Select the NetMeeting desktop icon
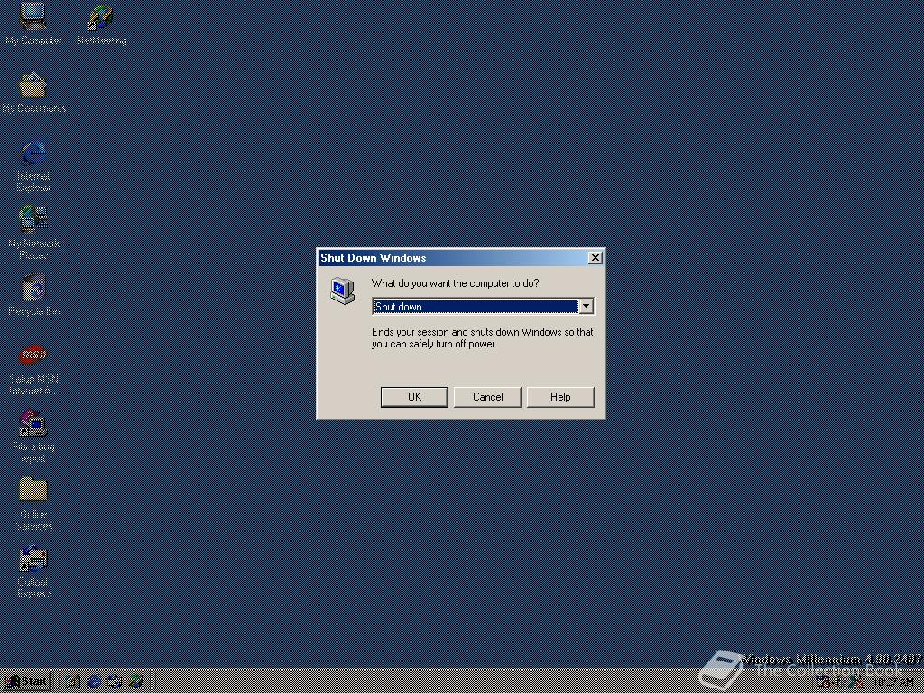Viewport: 924px width, 693px height. click(101, 24)
